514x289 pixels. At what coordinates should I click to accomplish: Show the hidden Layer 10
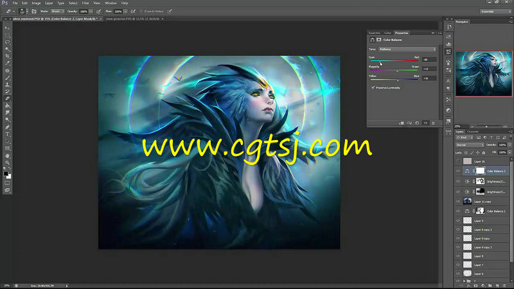coord(458,161)
